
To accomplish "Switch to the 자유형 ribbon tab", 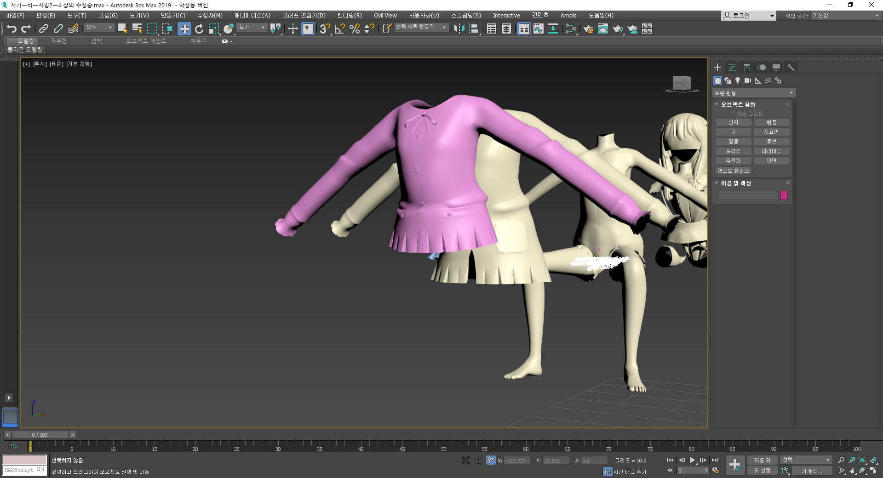I will pos(59,41).
